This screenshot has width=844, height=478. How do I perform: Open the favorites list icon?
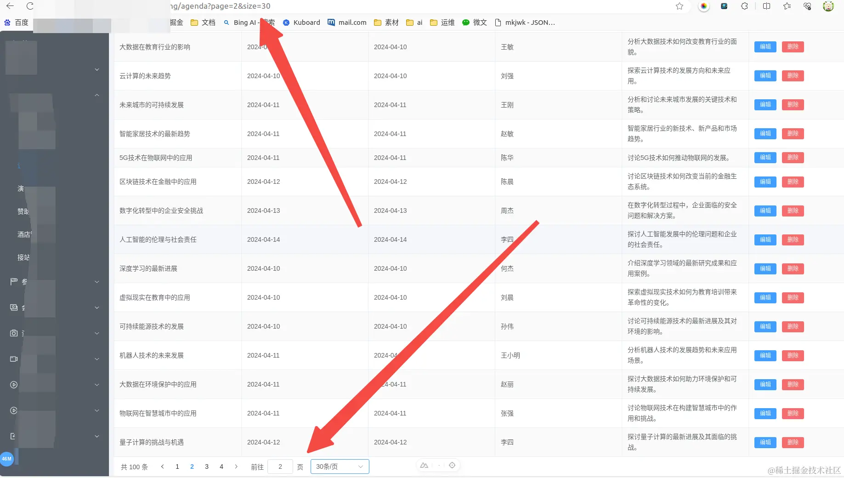click(787, 6)
